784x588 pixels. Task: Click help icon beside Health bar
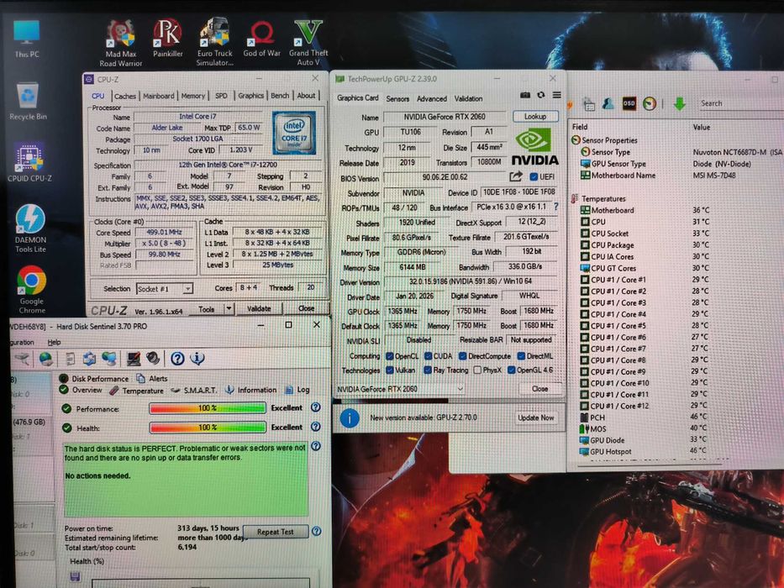(x=315, y=427)
